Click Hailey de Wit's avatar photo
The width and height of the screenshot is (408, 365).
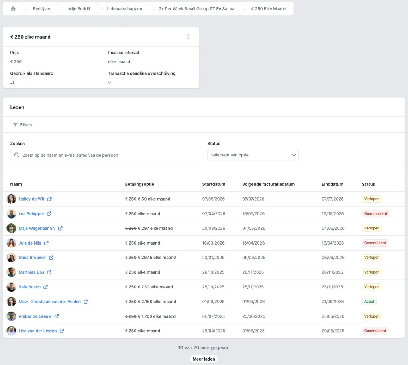tap(11, 199)
